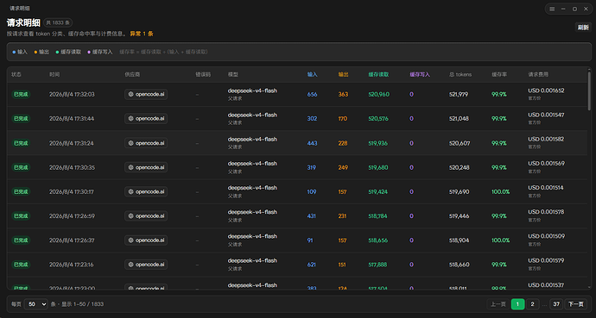Click opencode.ai provider chip in 17:30:17 row
The image size is (596, 318).
(146, 192)
